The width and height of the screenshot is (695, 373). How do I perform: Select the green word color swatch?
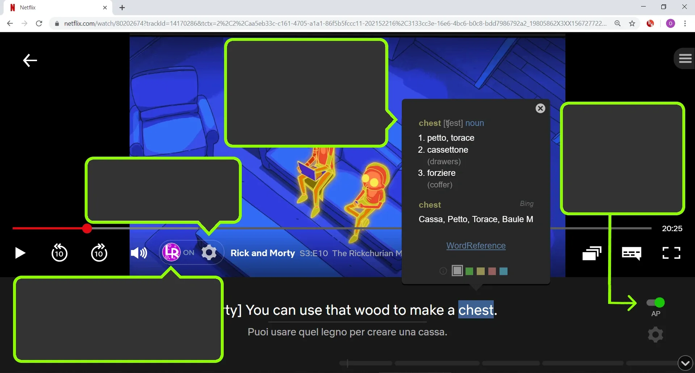point(469,271)
